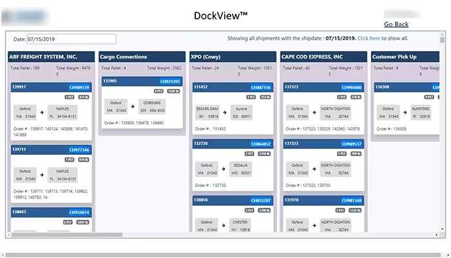451x258 pixels.
Task: Click BEAVER DAM WI origin box
Action: (207, 113)
